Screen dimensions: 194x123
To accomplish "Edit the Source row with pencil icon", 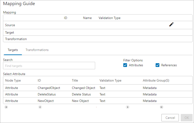I will 171,24.
